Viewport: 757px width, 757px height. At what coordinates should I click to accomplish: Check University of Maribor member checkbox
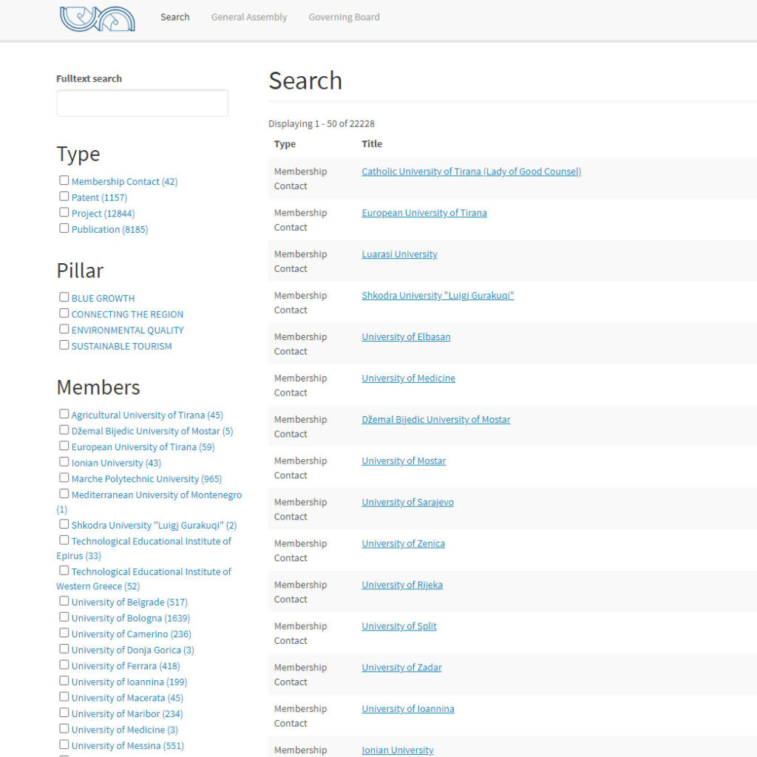[64, 712]
